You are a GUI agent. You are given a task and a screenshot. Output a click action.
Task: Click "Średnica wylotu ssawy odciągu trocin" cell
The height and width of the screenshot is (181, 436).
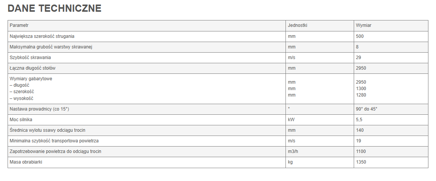[x=47, y=130]
